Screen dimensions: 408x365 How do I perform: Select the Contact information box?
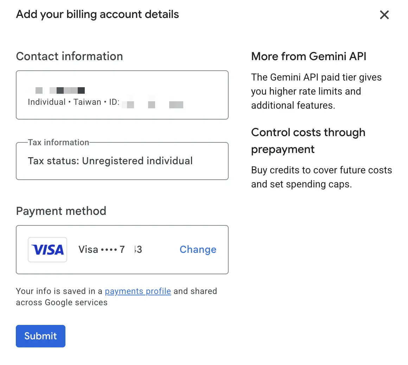[x=122, y=95]
